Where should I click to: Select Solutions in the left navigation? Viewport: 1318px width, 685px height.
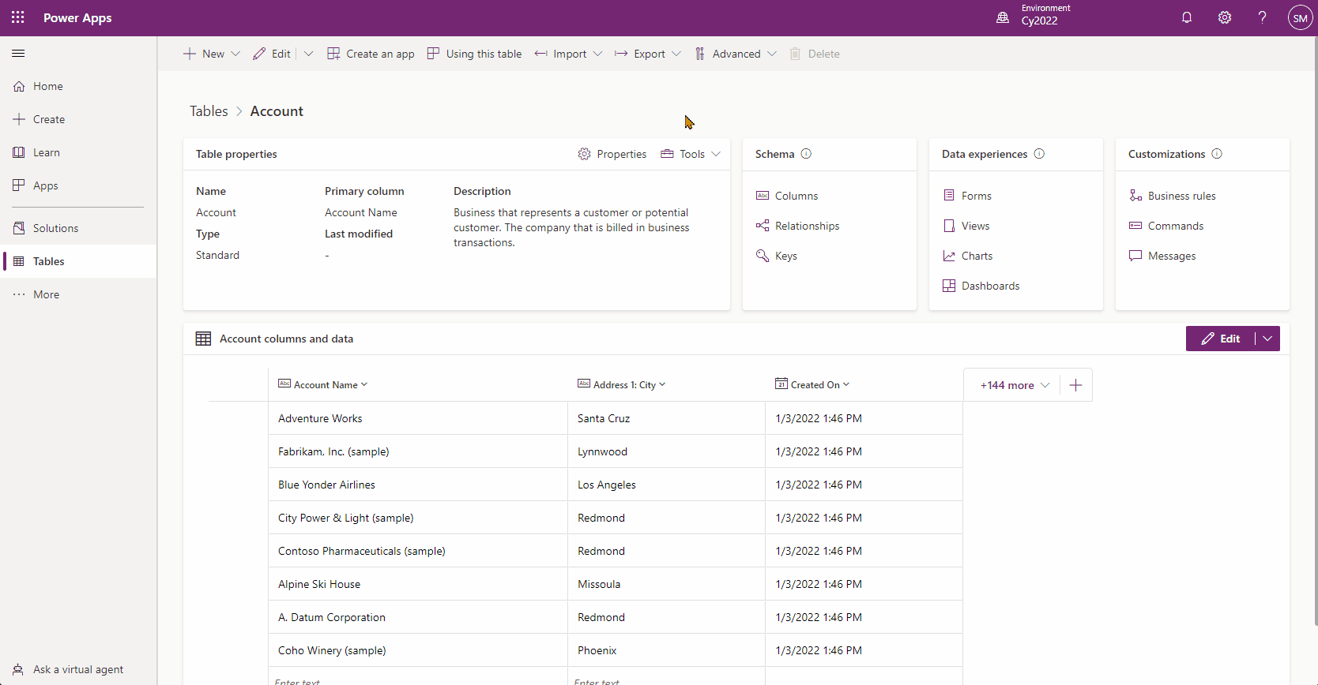55,228
